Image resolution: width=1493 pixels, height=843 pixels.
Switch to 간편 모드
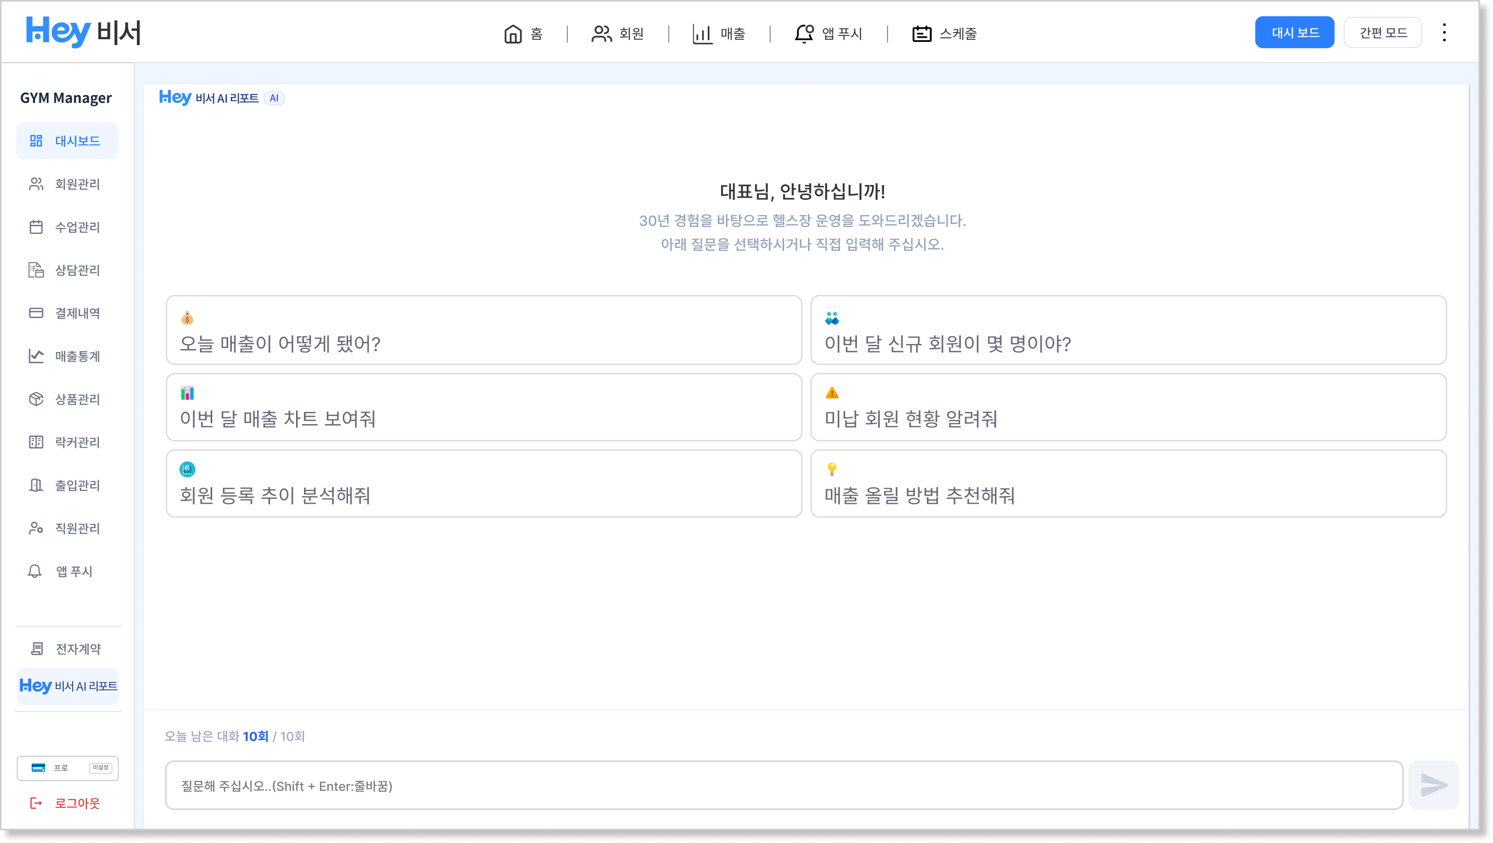[x=1382, y=32]
